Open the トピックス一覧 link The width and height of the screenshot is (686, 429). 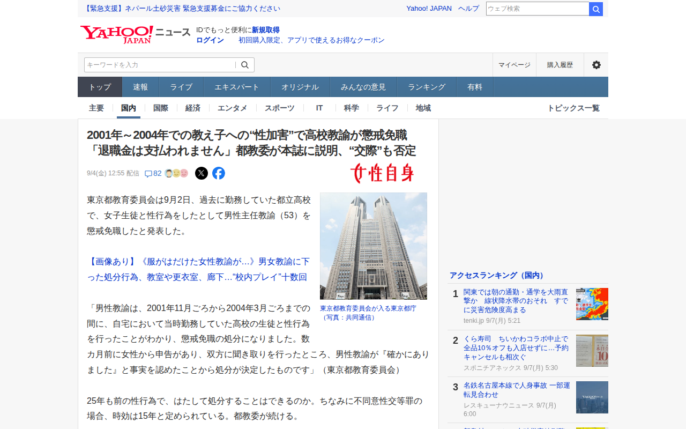573,108
